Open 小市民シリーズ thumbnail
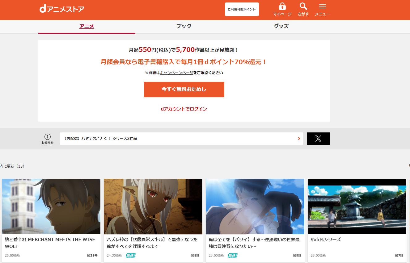 (357, 207)
